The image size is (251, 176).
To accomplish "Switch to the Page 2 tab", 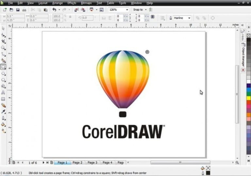I will coord(77,163).
